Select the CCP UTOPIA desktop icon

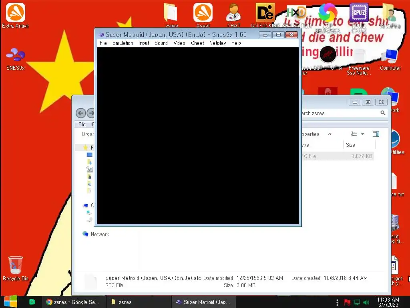pos(328,58)
